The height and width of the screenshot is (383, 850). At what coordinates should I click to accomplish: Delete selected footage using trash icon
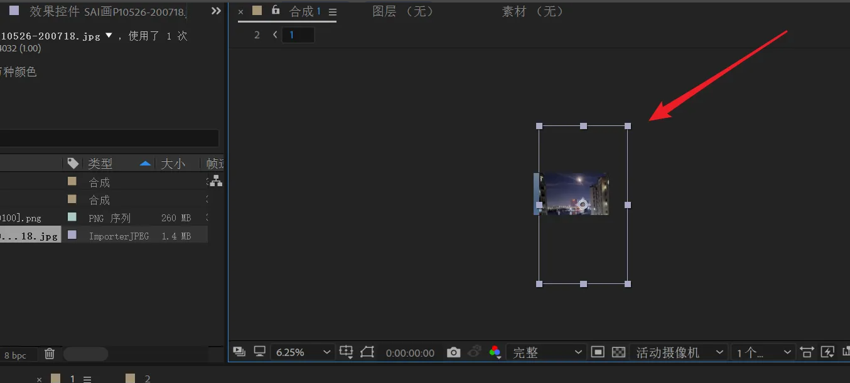click(x=49, y=354)
